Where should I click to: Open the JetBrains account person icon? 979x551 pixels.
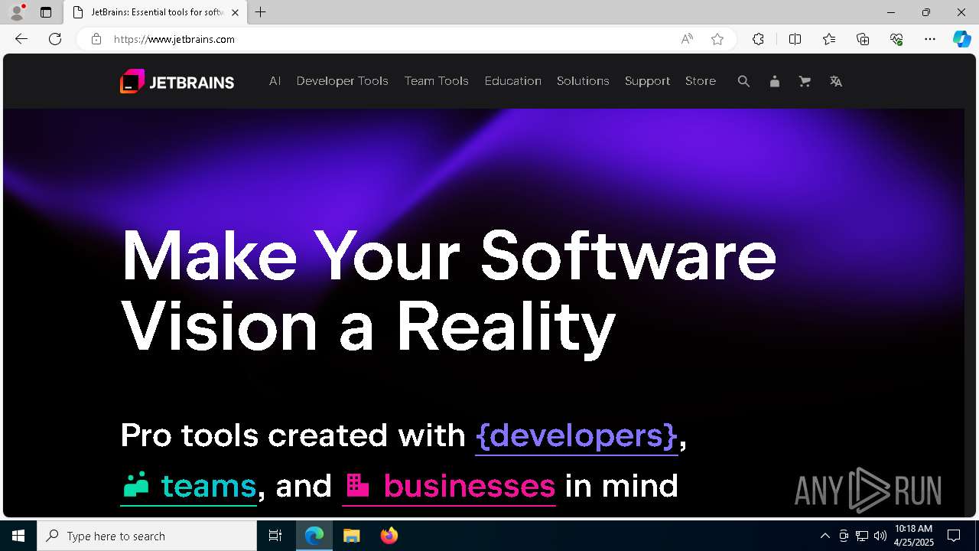774,81
